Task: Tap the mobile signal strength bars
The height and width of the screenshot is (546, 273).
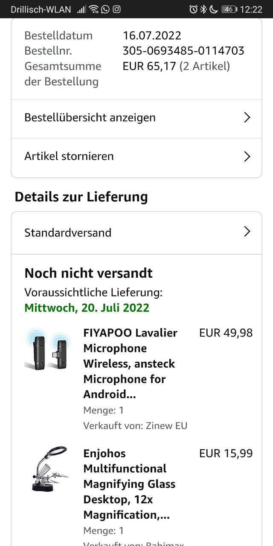Action: pyautogui.click(x=81, y=9)
